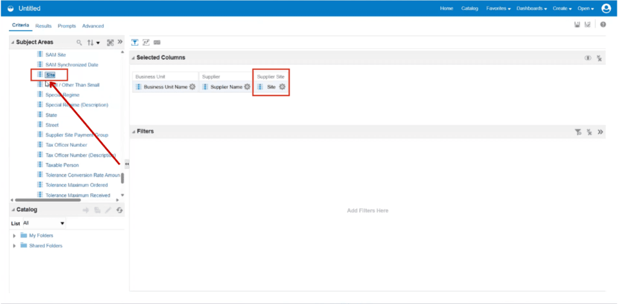
Task: Open the Catalog List dropdown showing All
Action: [43, 223]
